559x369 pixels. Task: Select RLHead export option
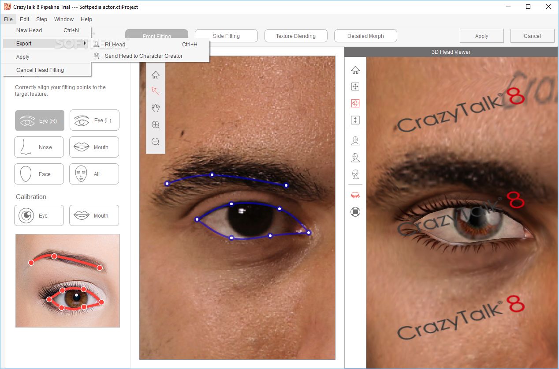(150, 44)
